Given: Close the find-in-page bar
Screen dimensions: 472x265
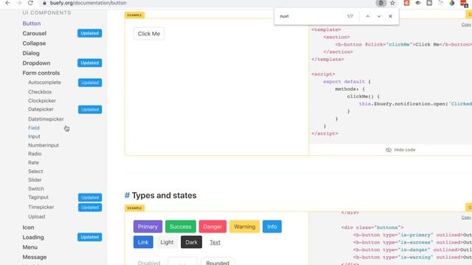Looking at the screenshot, I should (x=390, y=16).
